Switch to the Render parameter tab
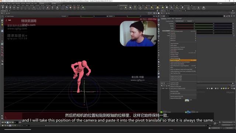This screenshot has width=236, height=133. pos(169,19)
